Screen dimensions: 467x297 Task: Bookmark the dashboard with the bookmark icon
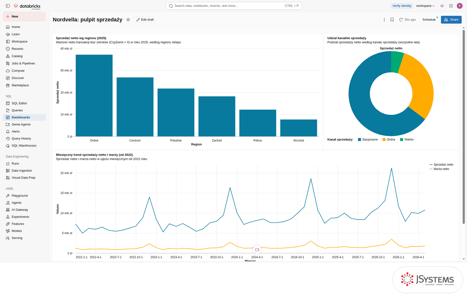(392, 20)
